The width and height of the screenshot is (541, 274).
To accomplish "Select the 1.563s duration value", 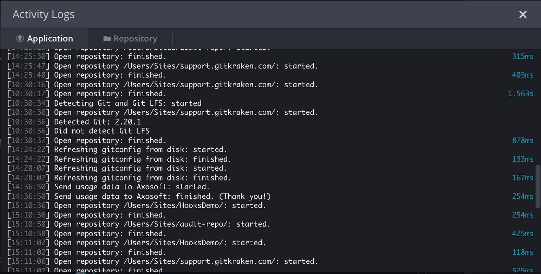I will tap(521, 94).
